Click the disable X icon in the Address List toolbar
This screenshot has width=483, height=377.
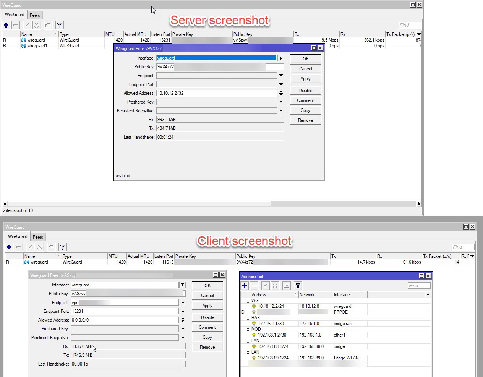point(275,286)
